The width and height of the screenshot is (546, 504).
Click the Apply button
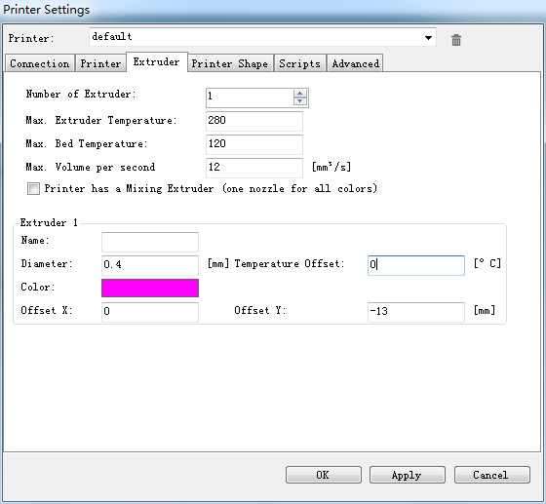click(x=408, y=475)
